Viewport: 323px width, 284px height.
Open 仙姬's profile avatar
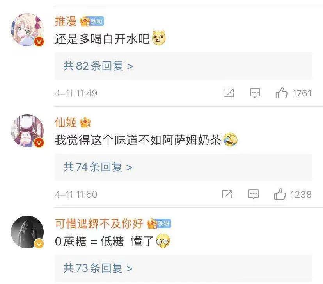coord(27,131)
